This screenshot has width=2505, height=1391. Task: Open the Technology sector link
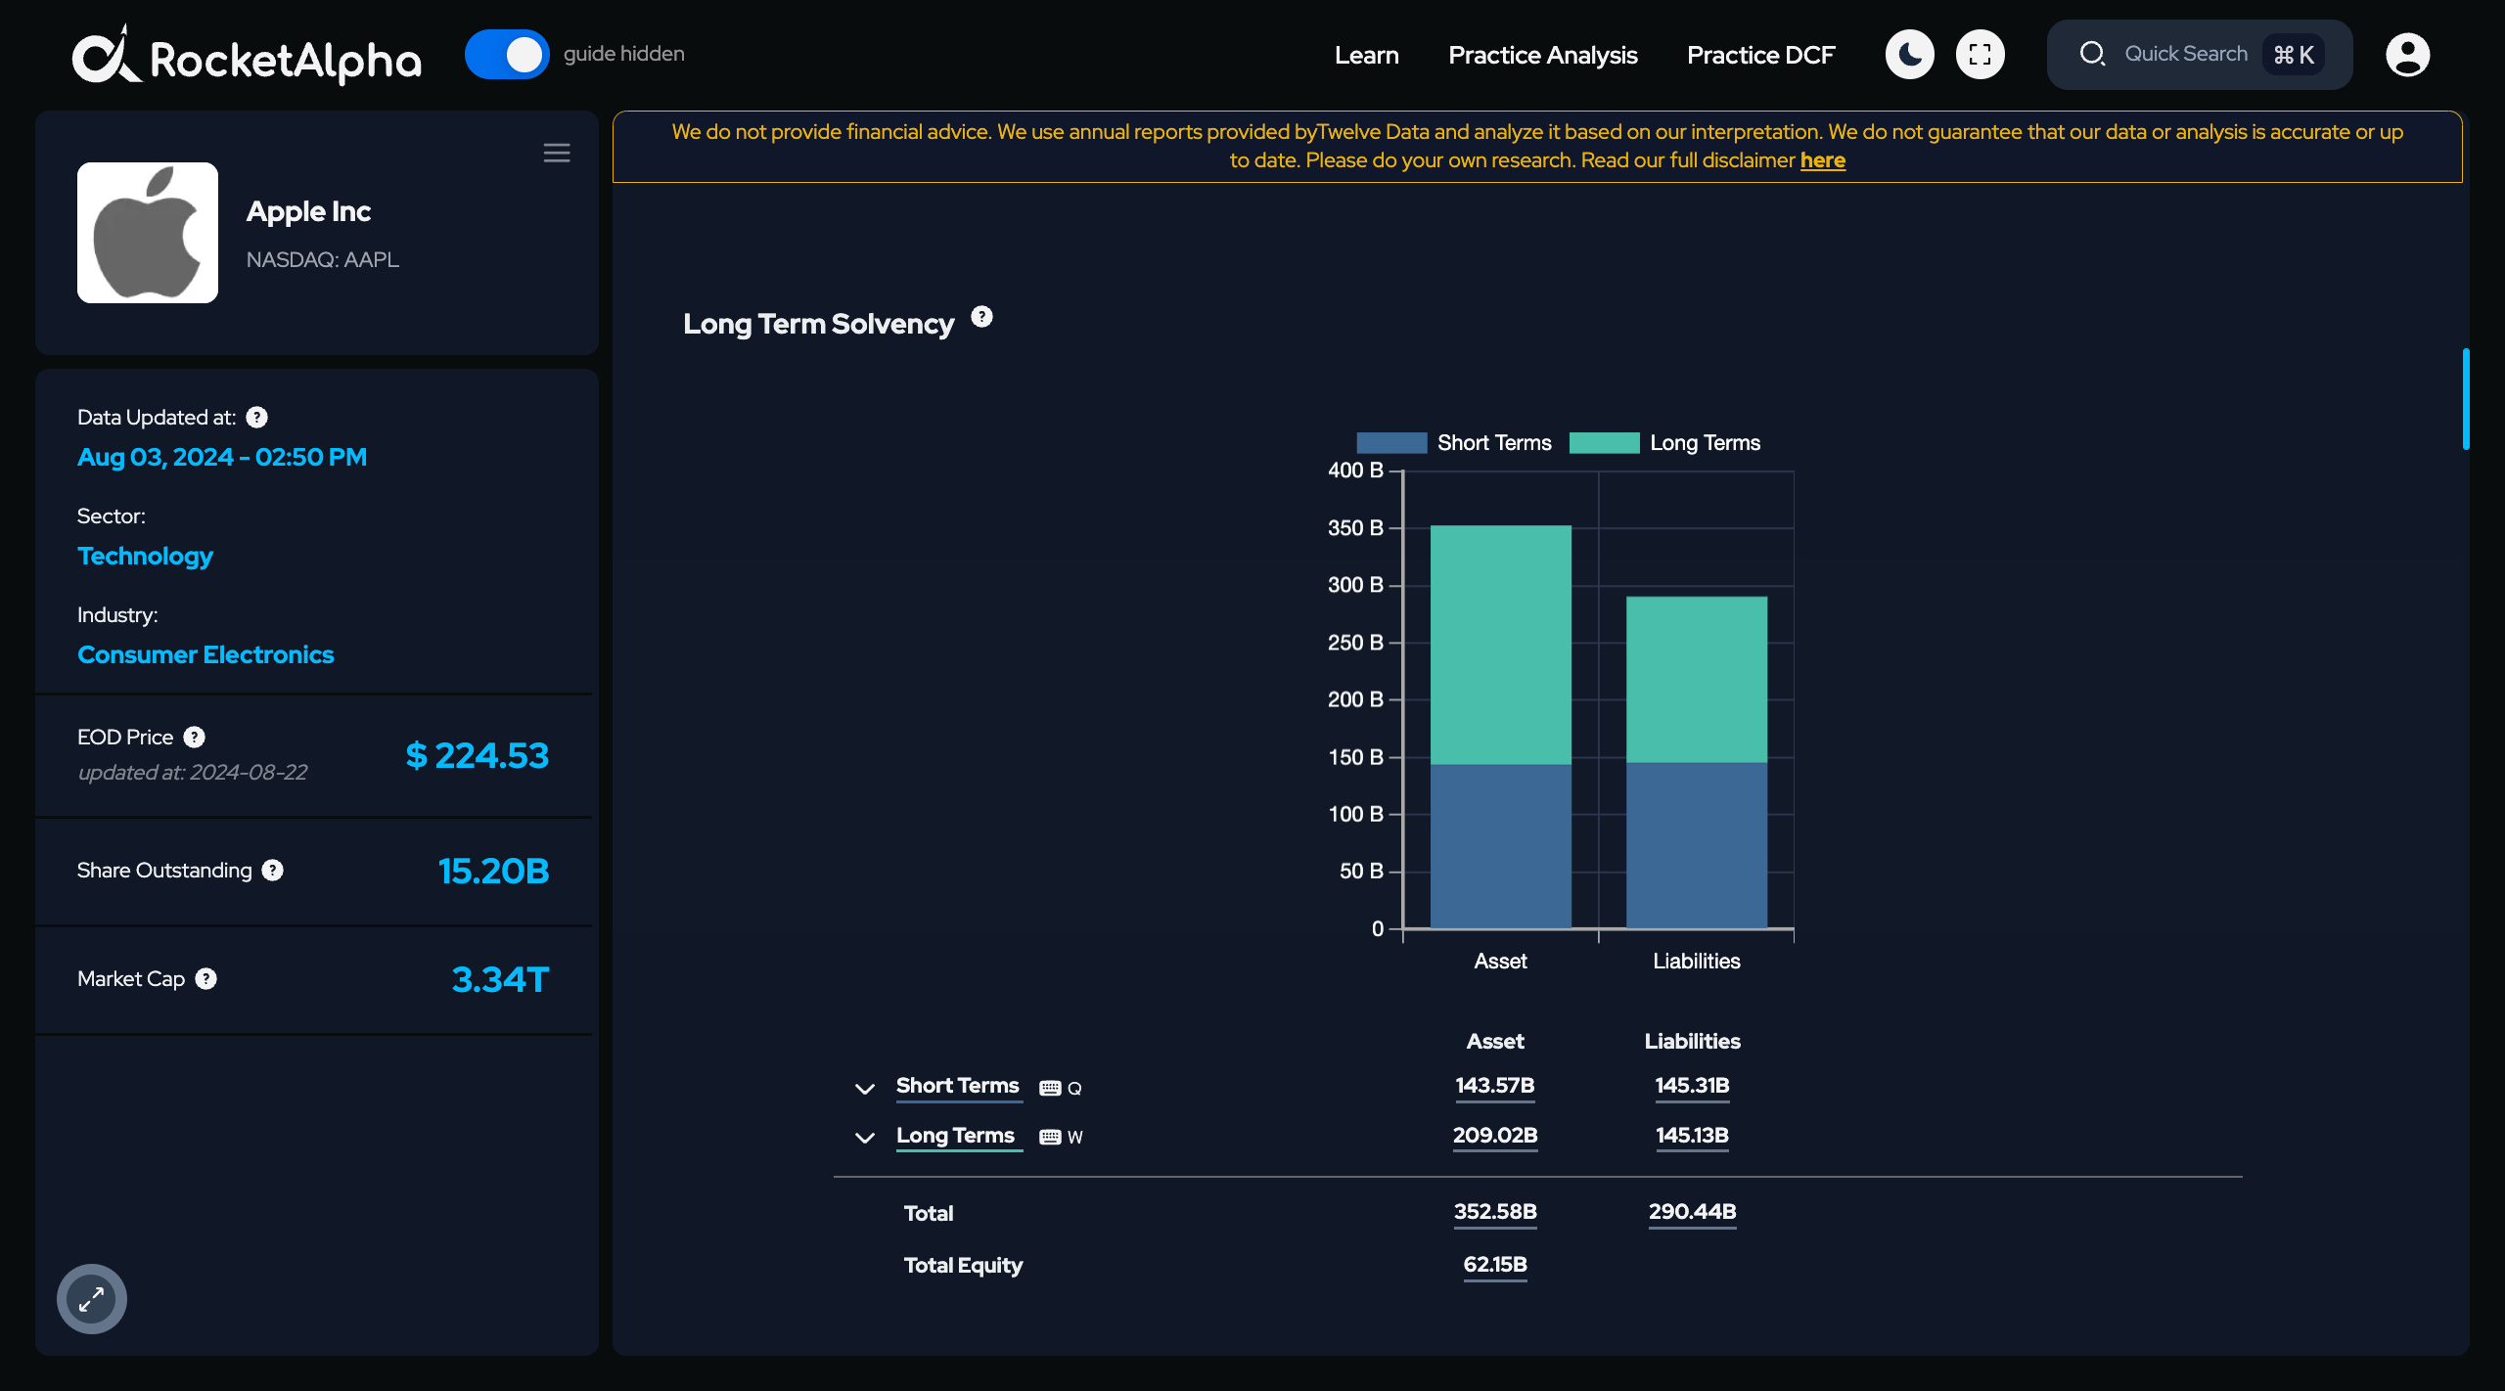(145, 556)
